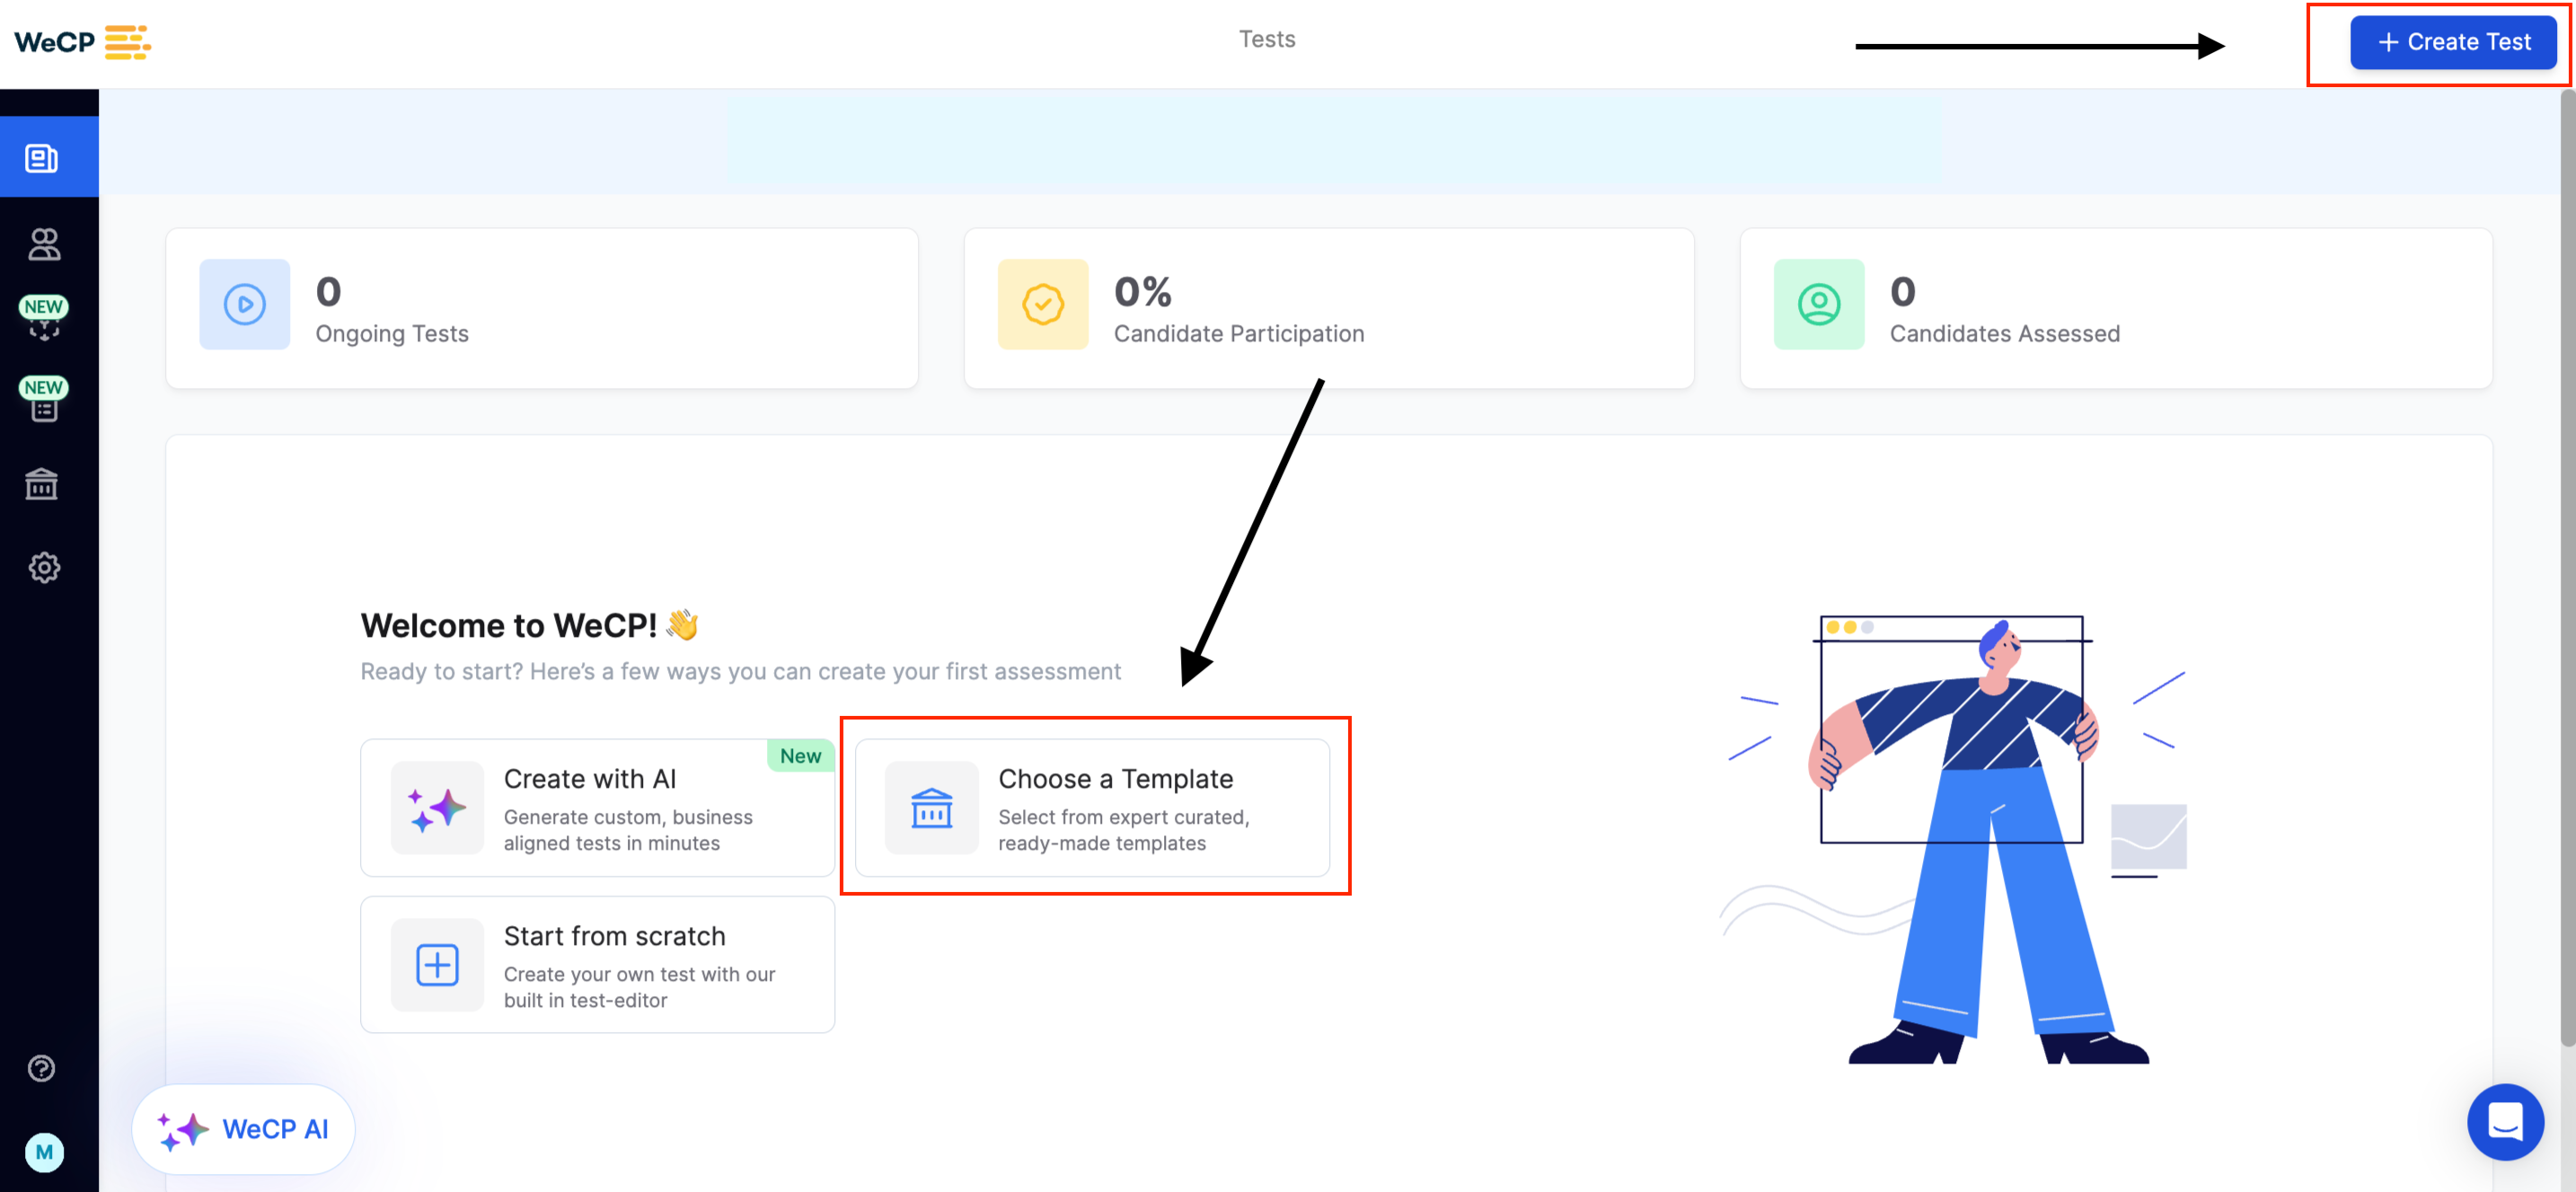Open the first NEW-badged sidebar icon
Screen dimensions: 2576x1192
43,318
